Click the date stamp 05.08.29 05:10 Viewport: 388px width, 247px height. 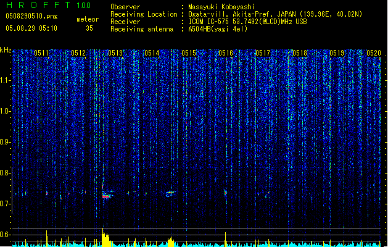pyautogui.click(x=31, y=28)
